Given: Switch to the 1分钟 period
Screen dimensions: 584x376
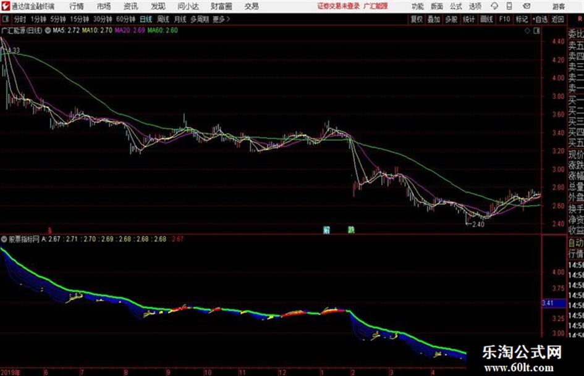Looking at the screenshot, I should coord(38,19).
